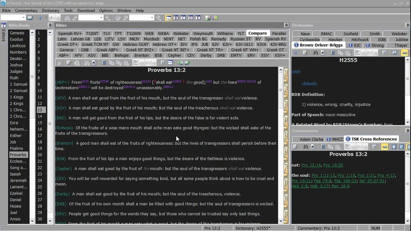Open the Bible menu
The image size is (411, 231).
[6, 11]
